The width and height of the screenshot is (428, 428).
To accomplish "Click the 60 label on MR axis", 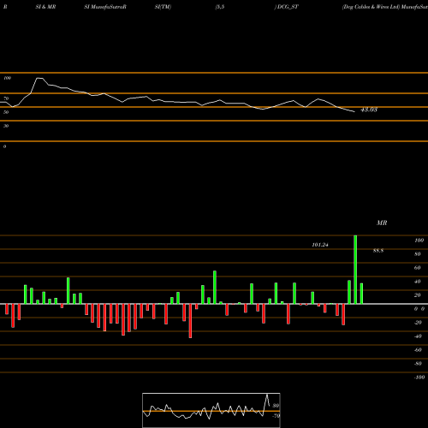I will [417, 268].
